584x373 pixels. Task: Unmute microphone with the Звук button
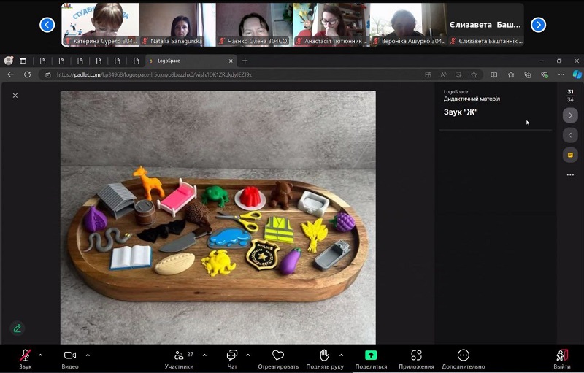tap(26, 359)
